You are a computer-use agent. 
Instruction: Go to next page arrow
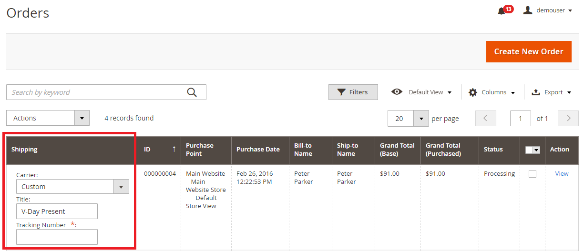[568, 119]
